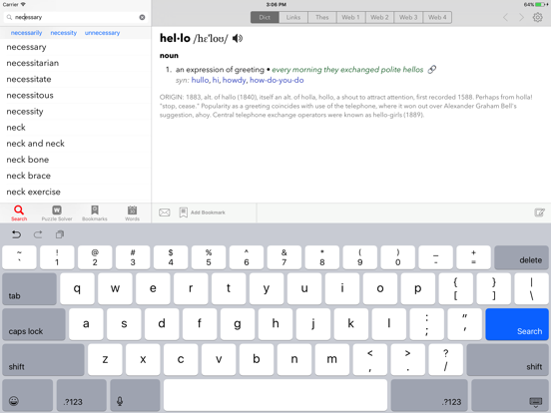Screen dimensions: 551x413
Task: Open the synonym hullo
Action: pos(200,80)
